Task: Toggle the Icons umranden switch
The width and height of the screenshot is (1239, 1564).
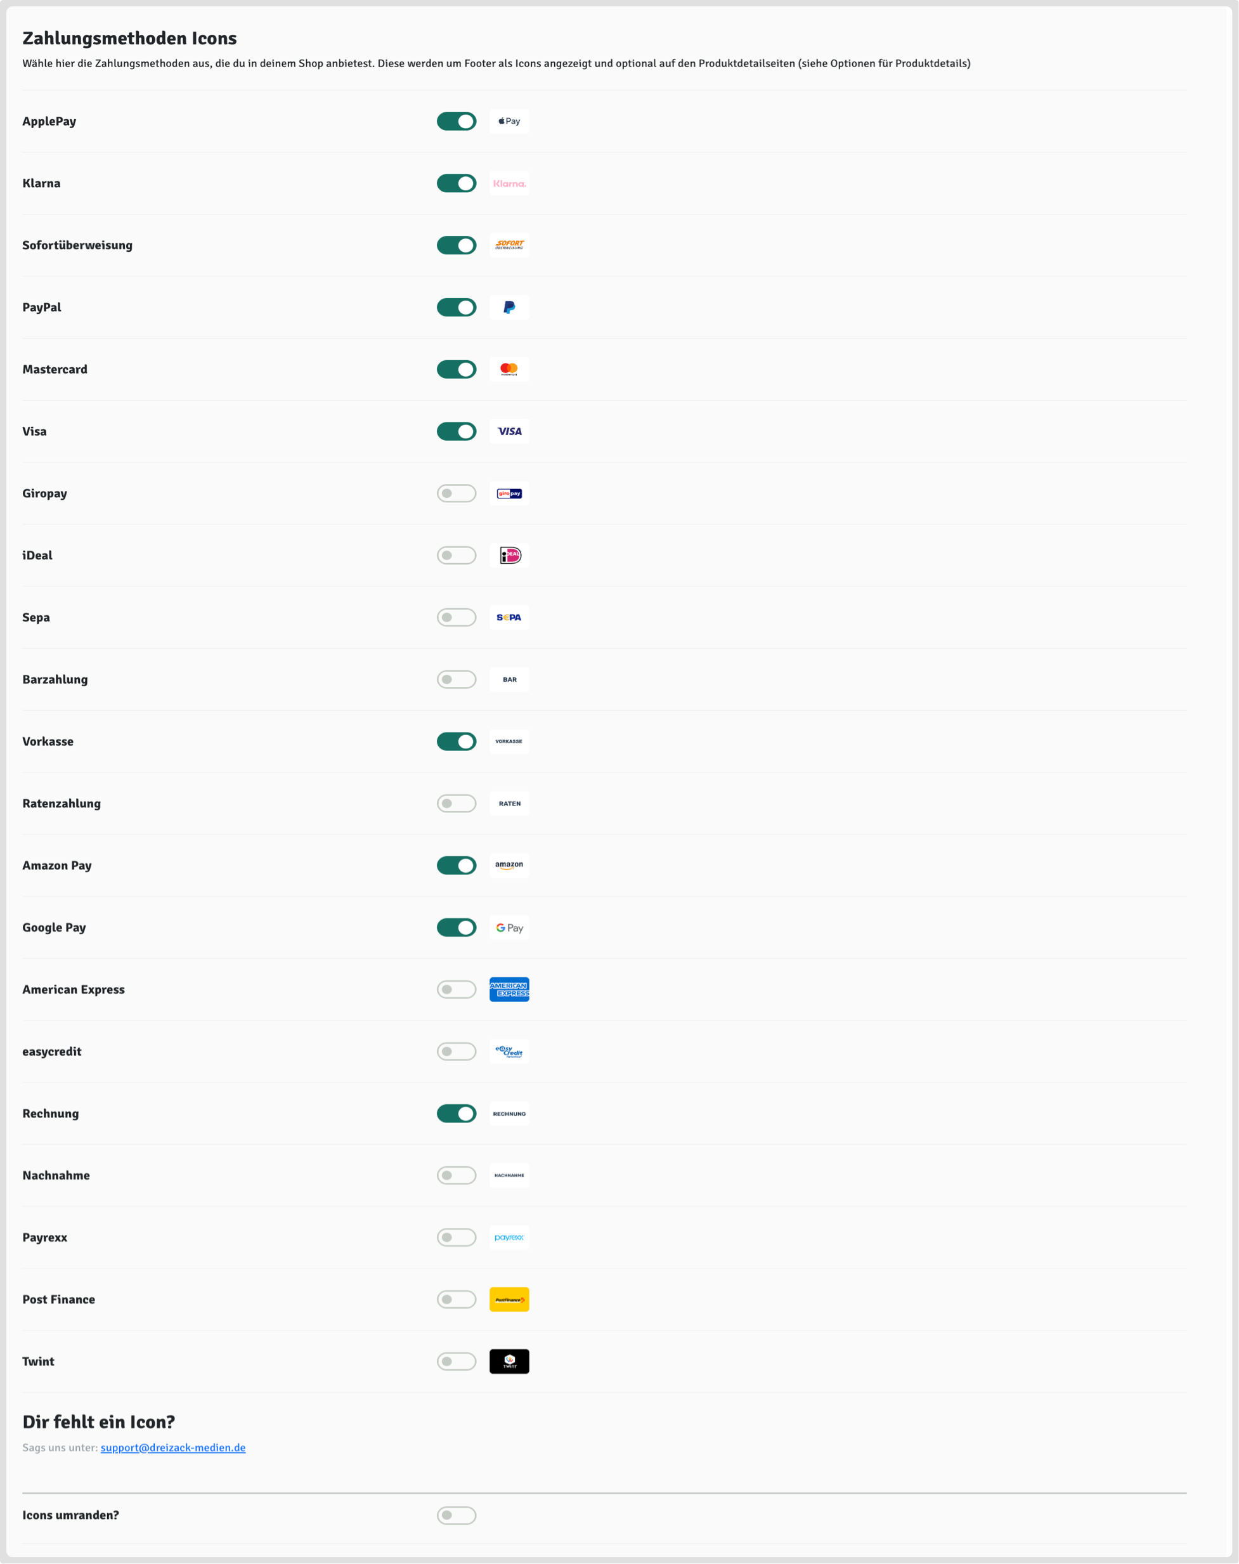Action: (457, 1515)
